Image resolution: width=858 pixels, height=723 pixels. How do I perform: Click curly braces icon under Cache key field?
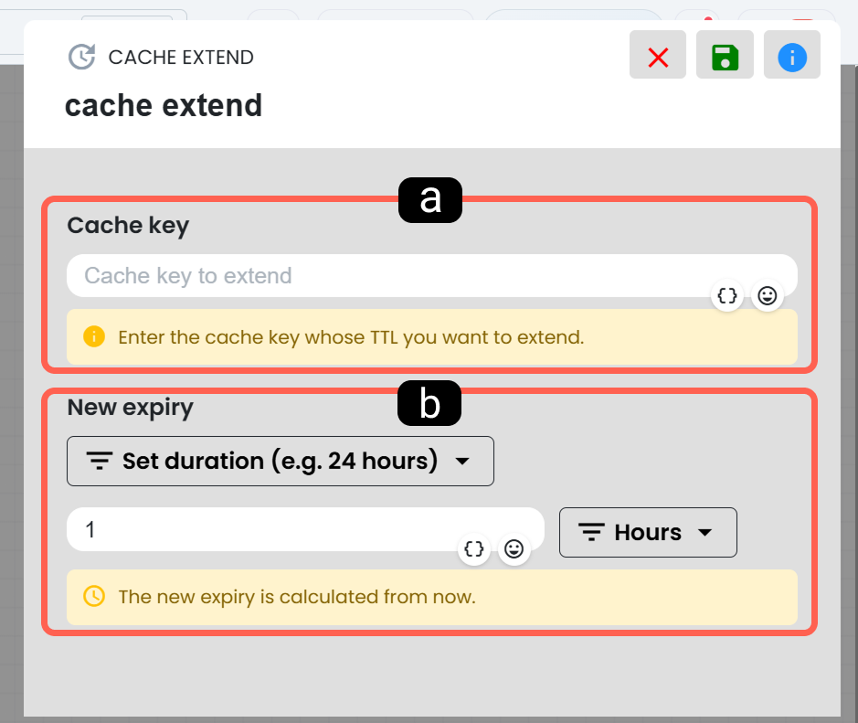click(x=727, y=296)
